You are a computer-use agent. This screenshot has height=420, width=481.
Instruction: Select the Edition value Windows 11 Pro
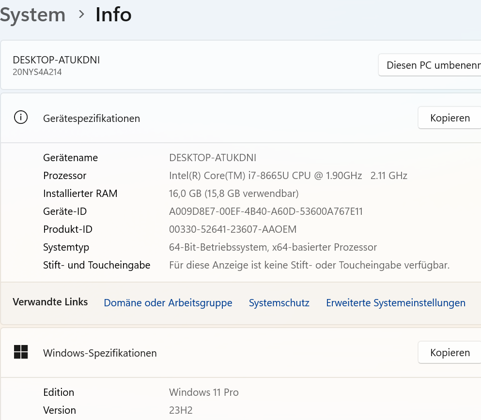click(204, 392)
